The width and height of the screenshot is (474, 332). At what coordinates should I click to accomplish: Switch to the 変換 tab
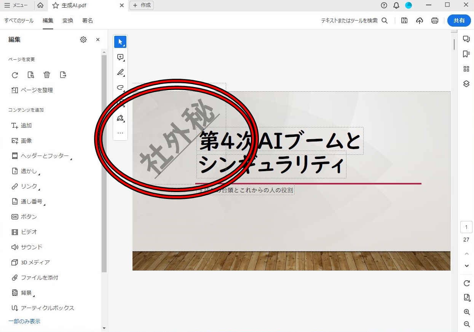coord(68,21)
